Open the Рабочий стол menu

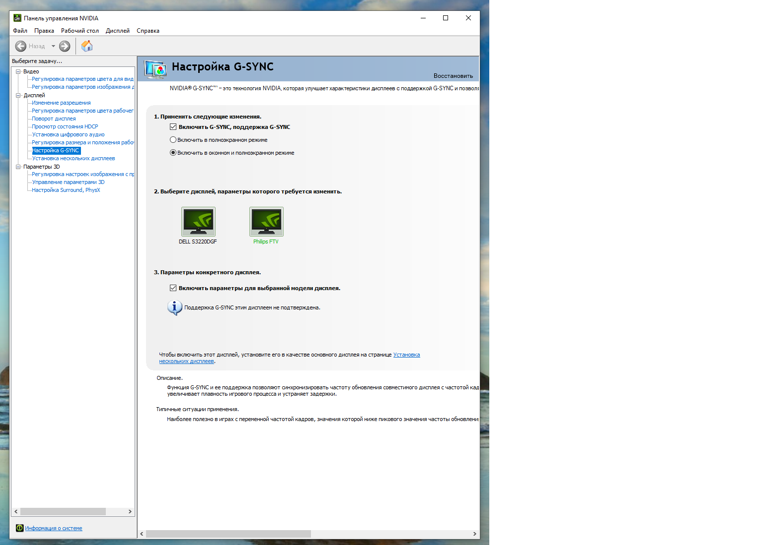coord(80,31)
